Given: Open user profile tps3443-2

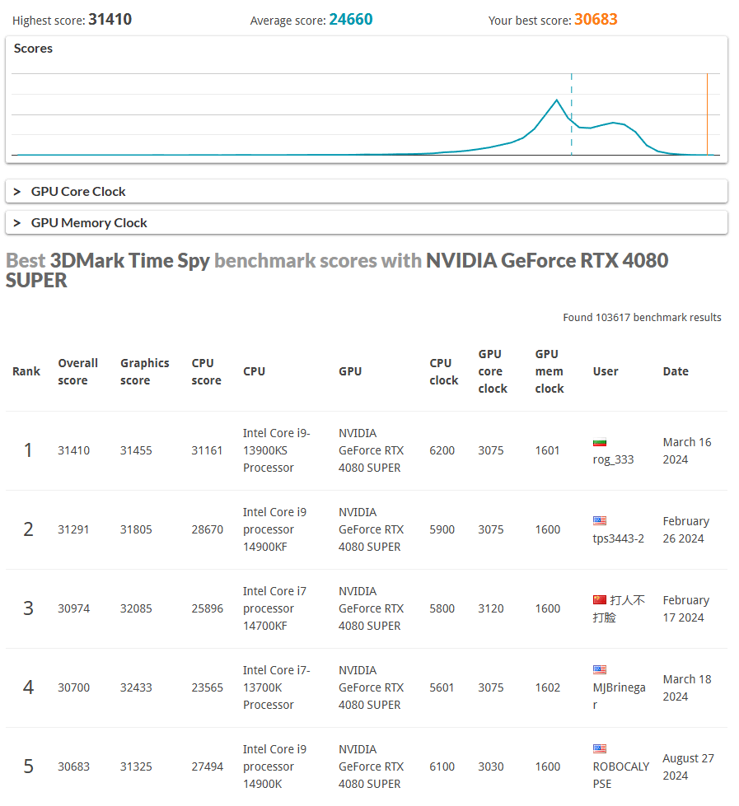Looking at the screenshot, I should (x=618, y=538).
